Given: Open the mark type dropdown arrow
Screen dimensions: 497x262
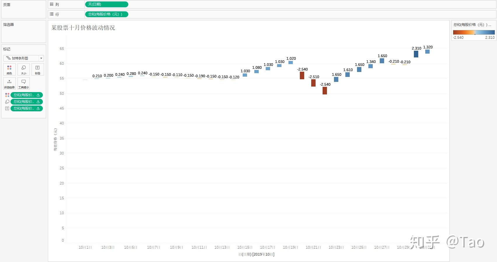Looking at the screenshot, I should point(41,58).
